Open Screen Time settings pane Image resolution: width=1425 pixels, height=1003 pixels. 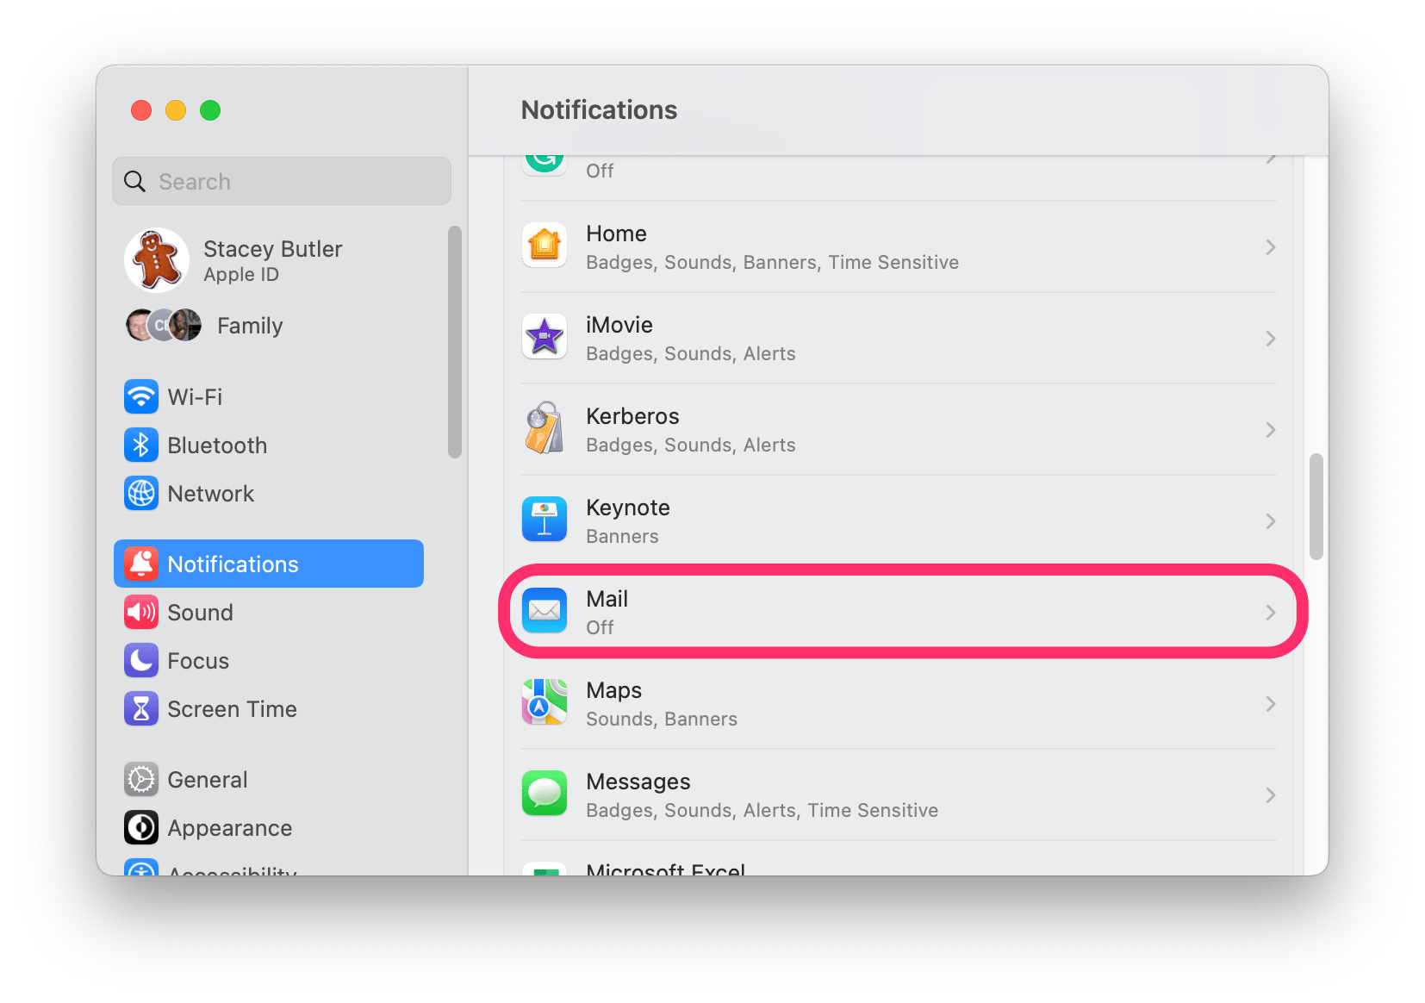tap(269, 708)
